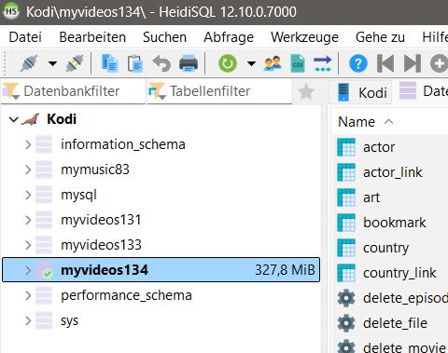
Task: Expand the myvideos131 database
Action: tap(28, 220)
